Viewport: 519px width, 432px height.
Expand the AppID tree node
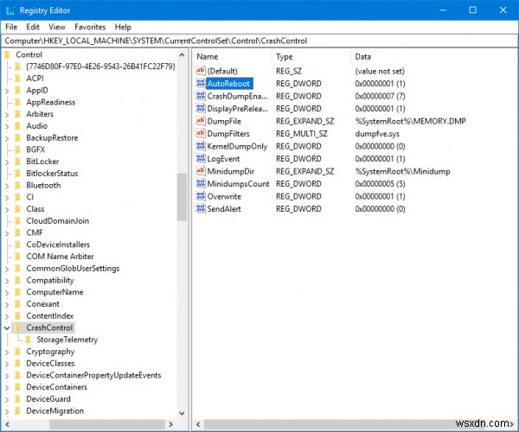coord(7,91)
